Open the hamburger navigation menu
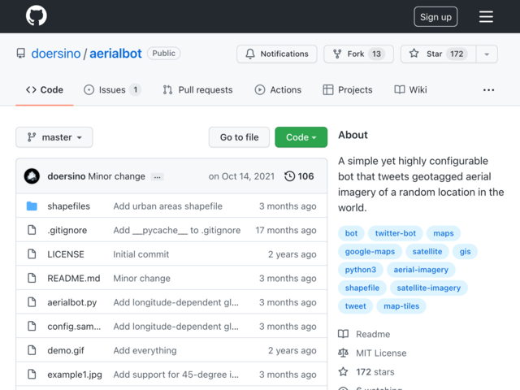This screenshot has width=520, height=390. point(486,16)
